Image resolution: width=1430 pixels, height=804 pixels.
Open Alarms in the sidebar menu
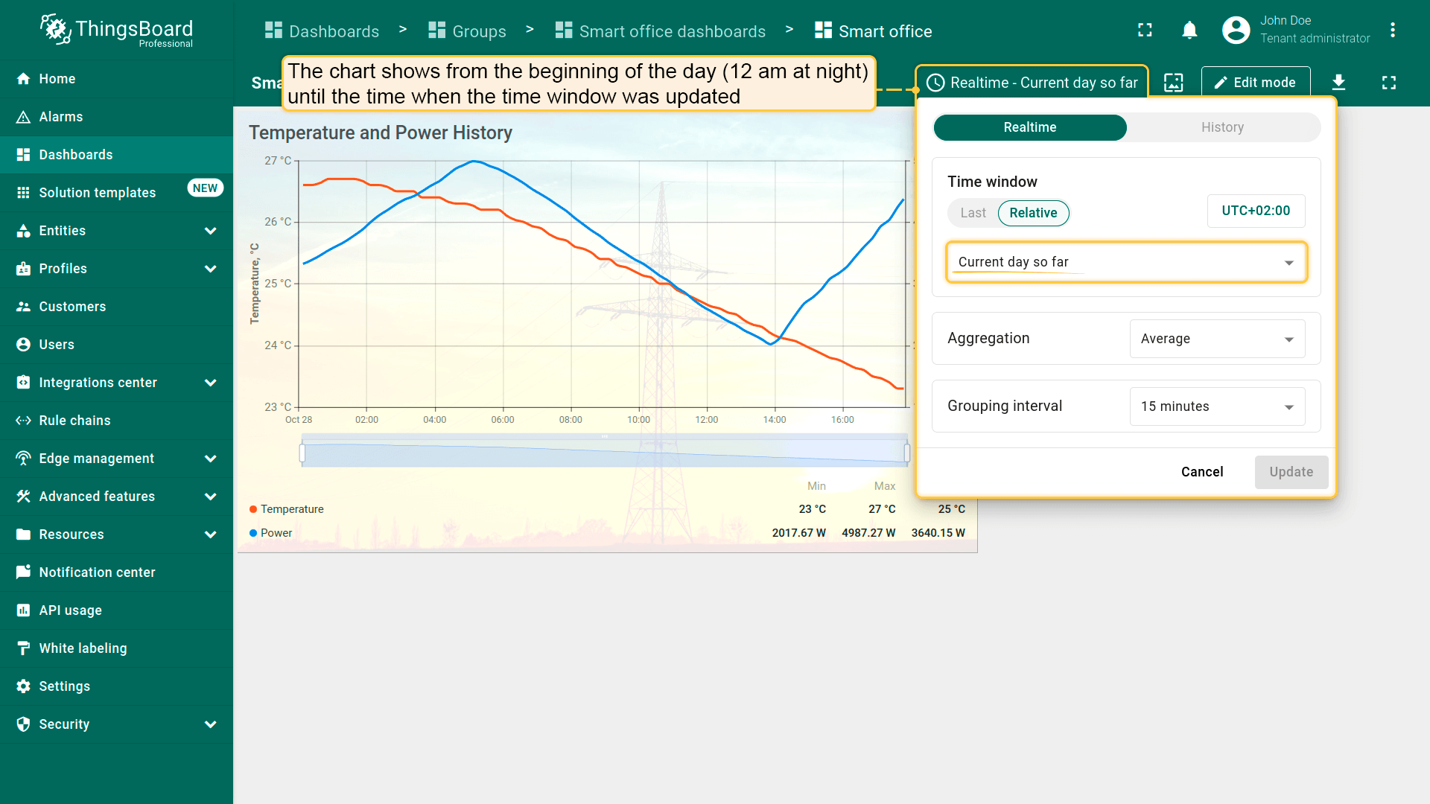point(61,117)
